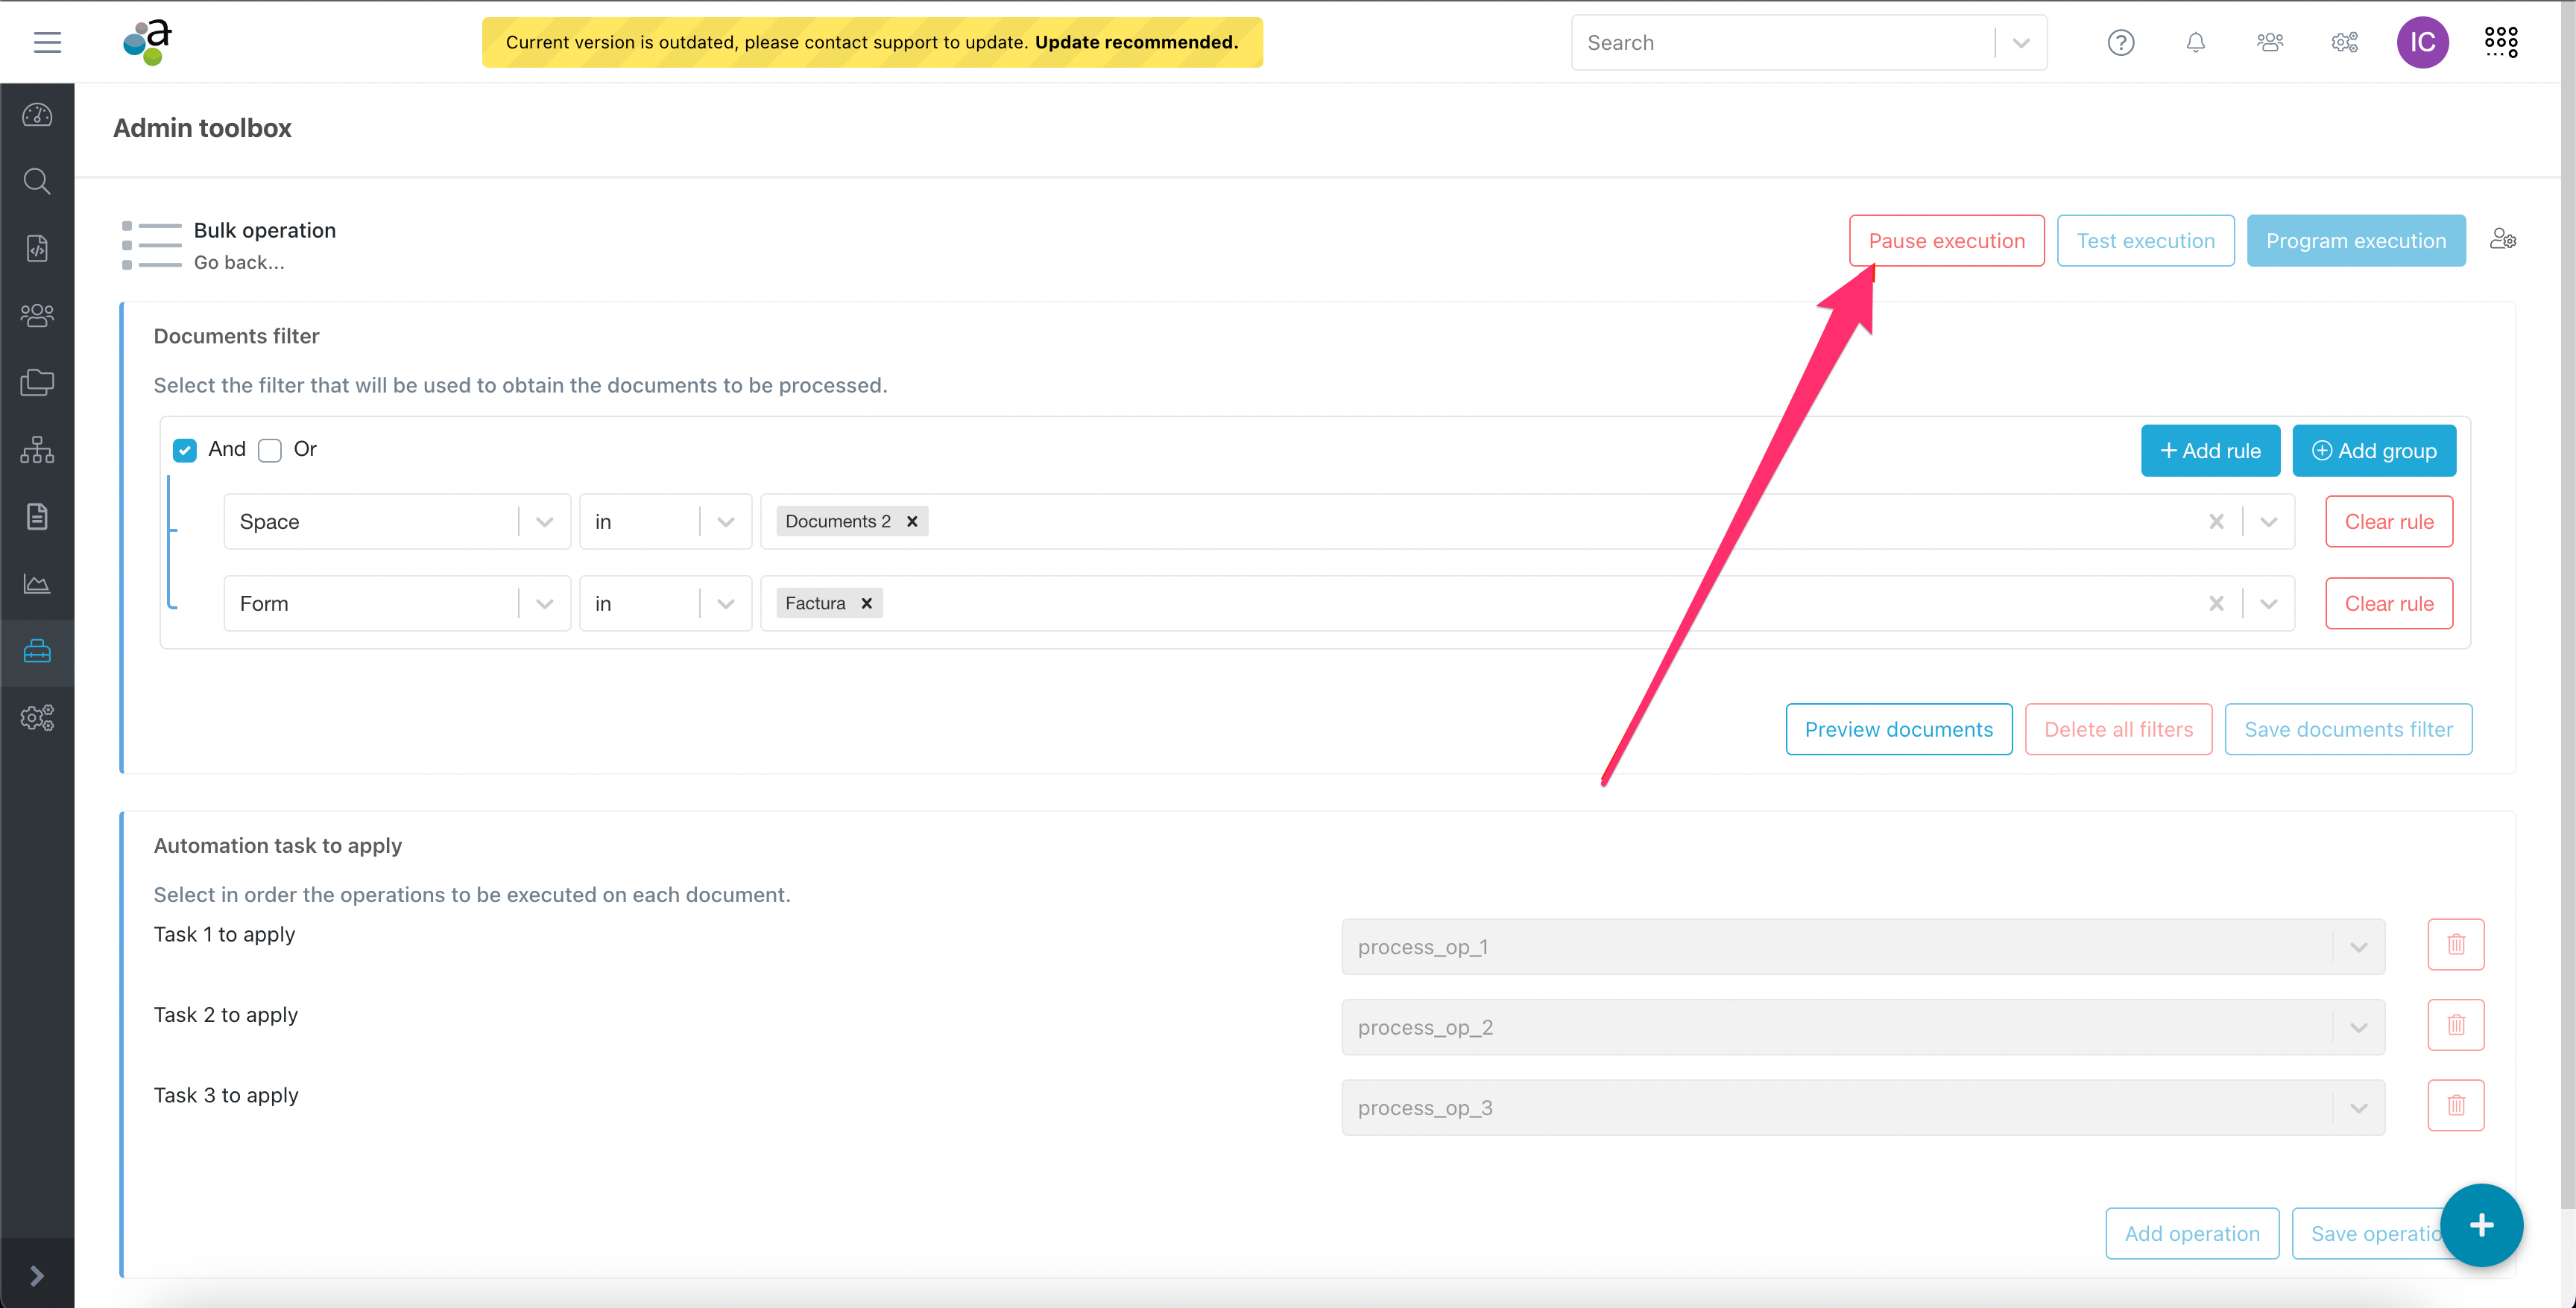Click Preview documents button
The width and height of the screenshot is (2576, 1308).
1898,729
